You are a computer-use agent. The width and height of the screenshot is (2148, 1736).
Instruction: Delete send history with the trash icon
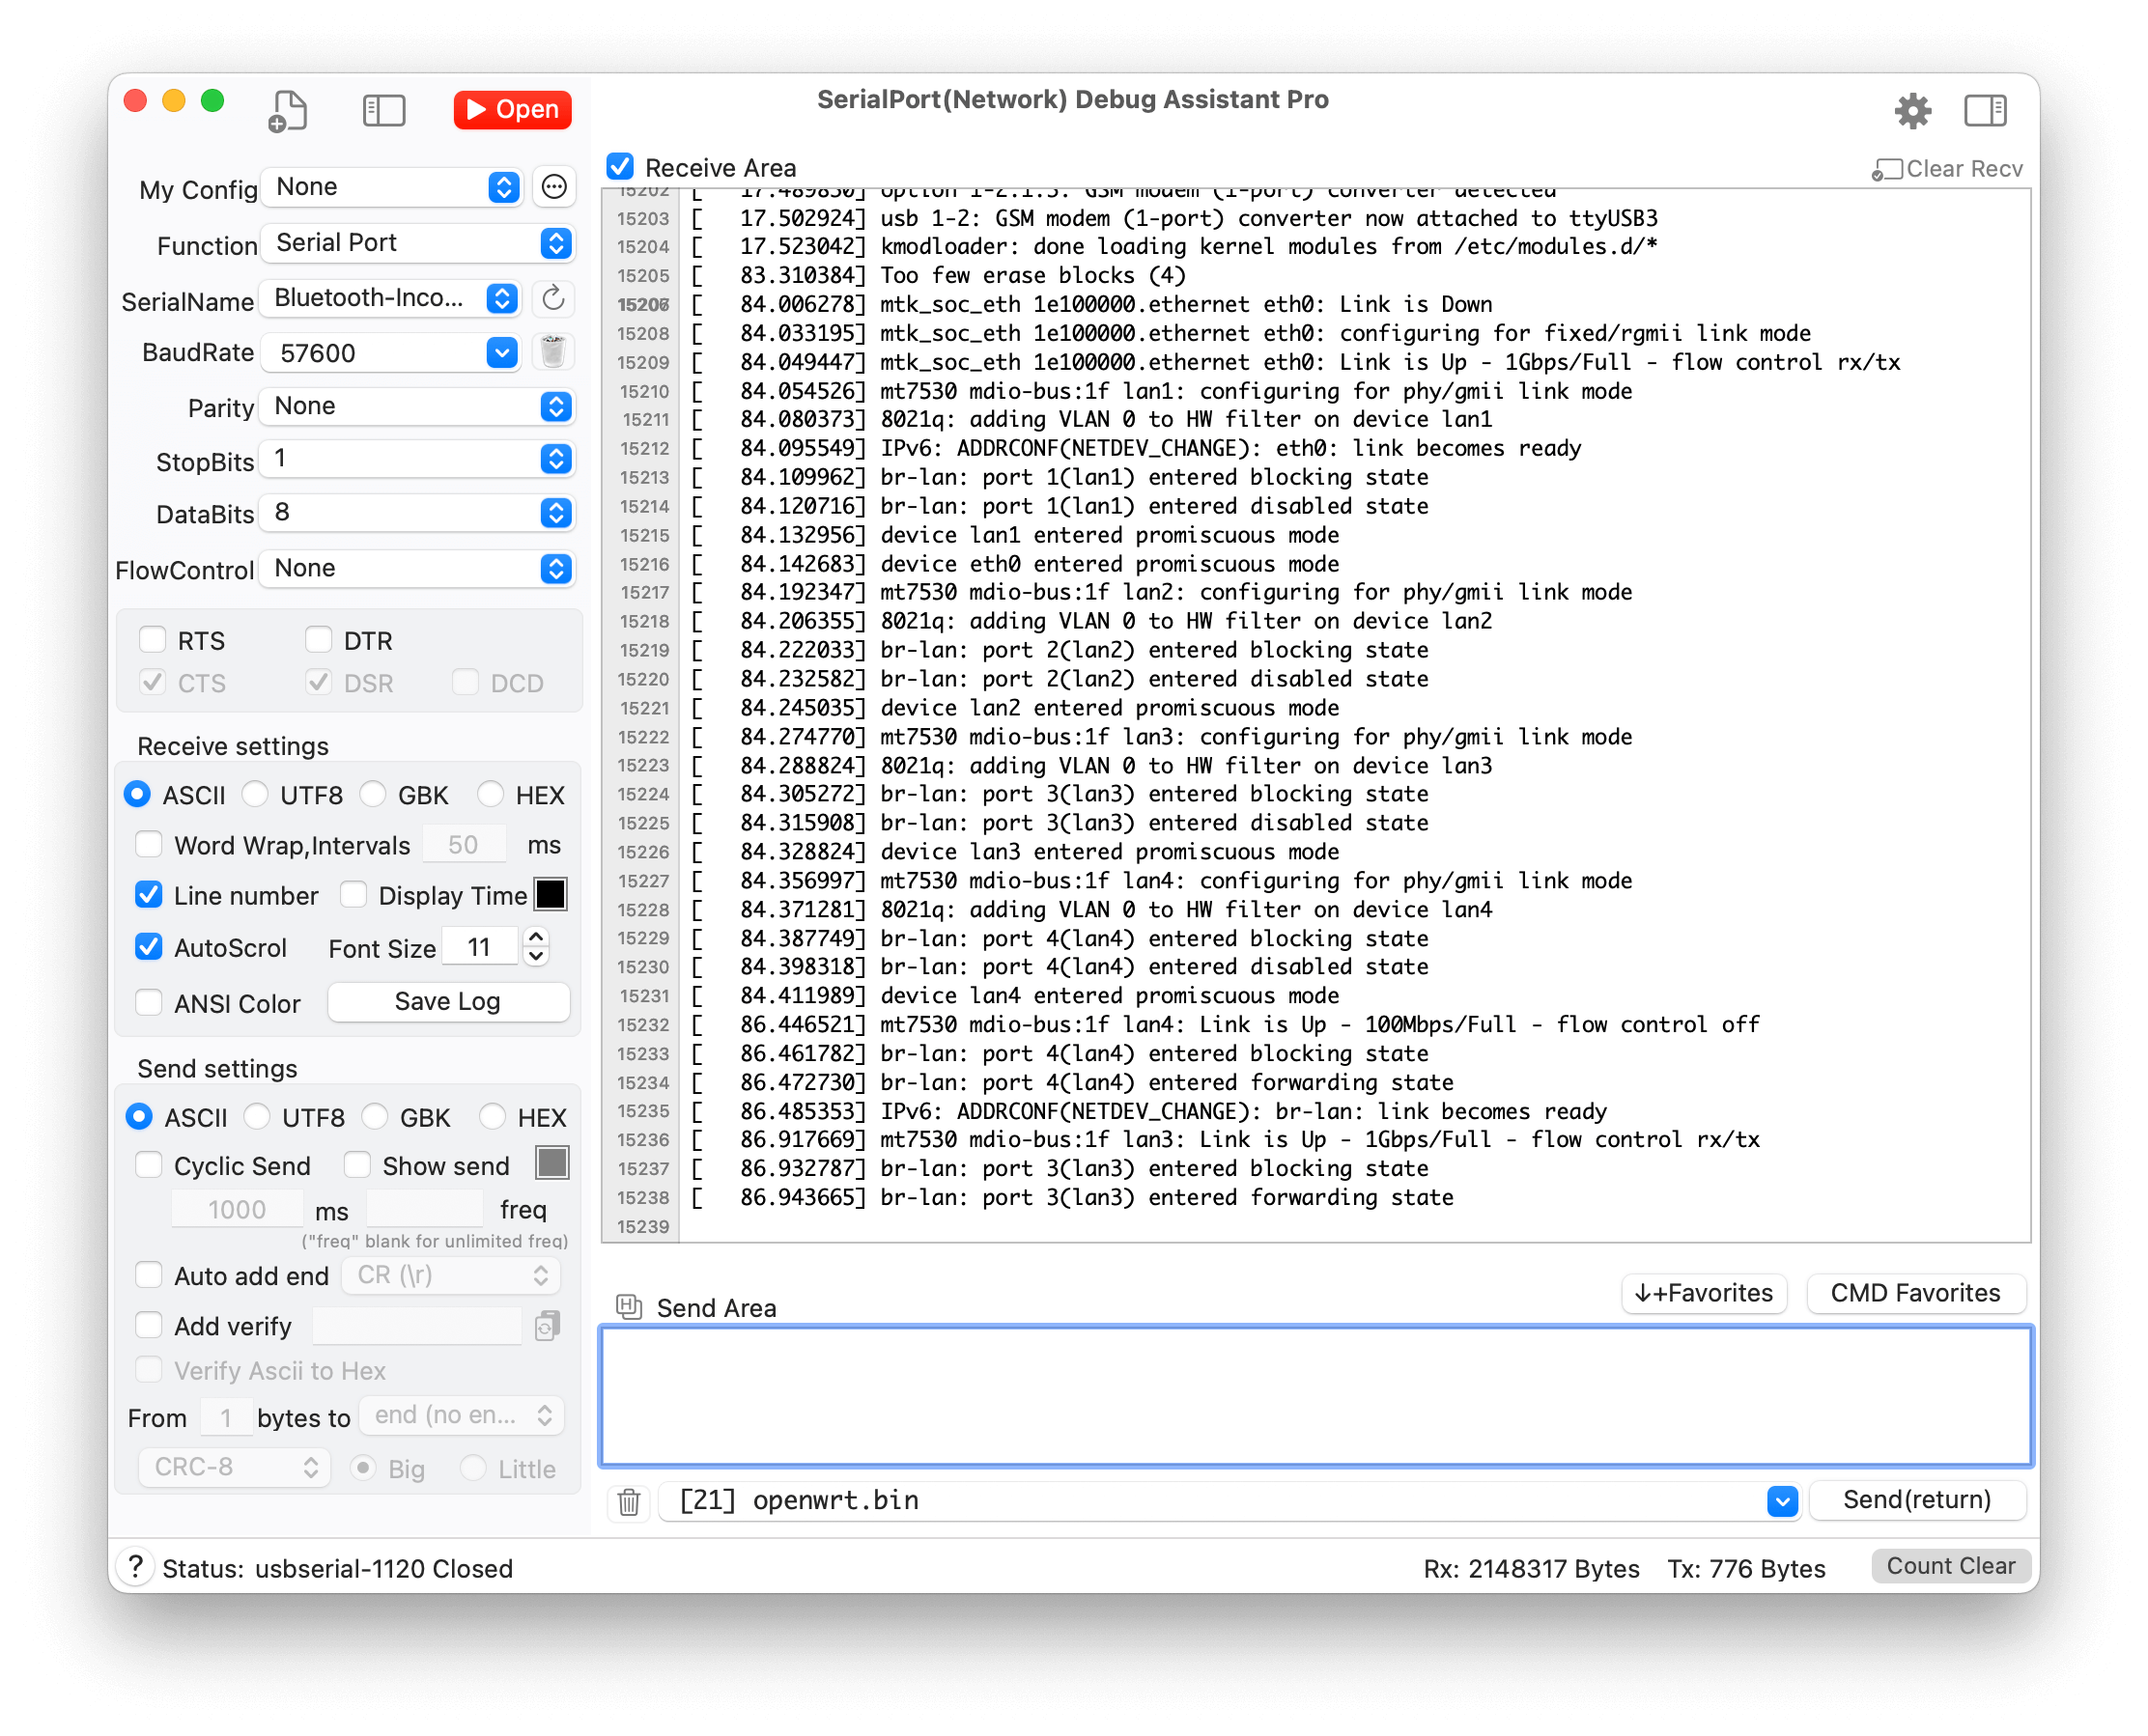click(x=629, y=1501)
